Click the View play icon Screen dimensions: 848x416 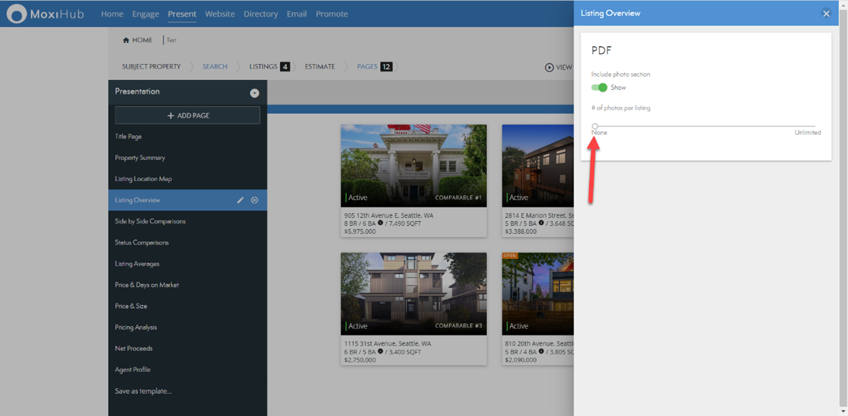pyautogui.click(x=549, y=67)
